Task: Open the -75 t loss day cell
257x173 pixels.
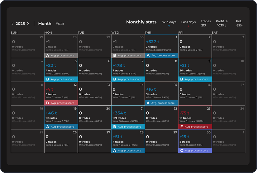Action: coord(195,116)
